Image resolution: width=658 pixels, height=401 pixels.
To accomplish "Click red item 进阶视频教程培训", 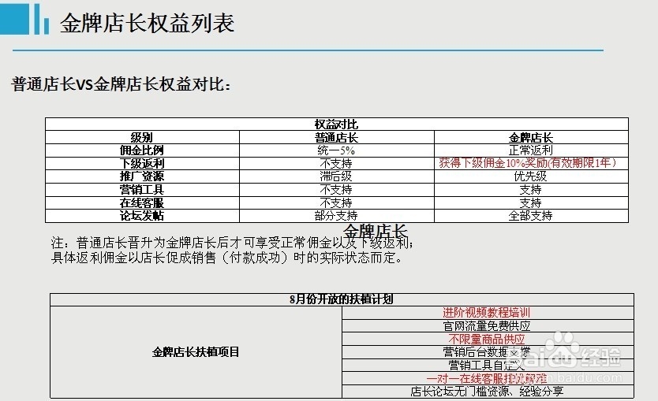I will 488,313.
